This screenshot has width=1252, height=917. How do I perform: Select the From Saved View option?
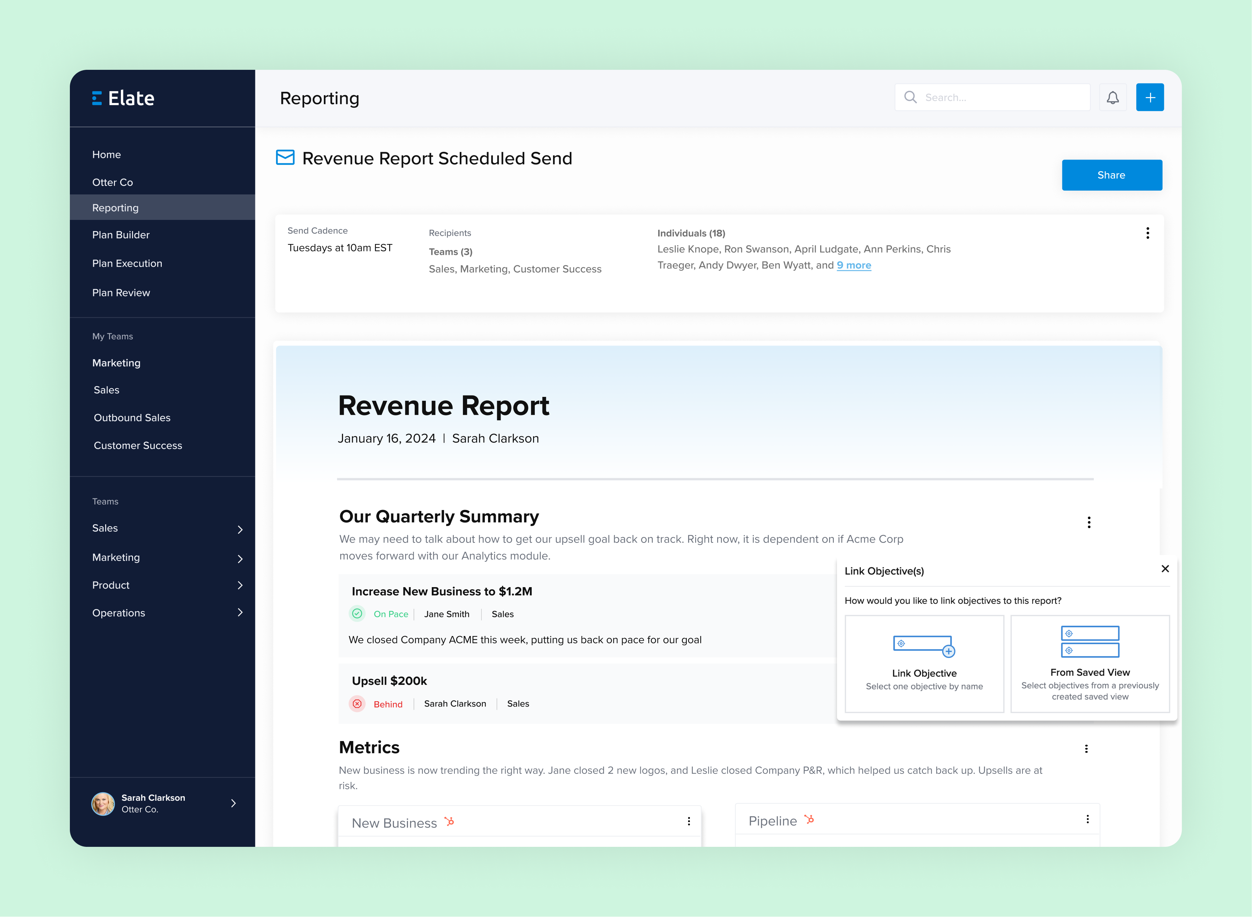tap(1090, 664)
